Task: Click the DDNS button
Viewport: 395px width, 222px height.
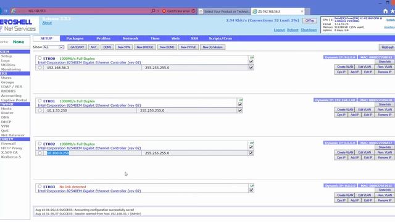Action: [x=107, y=47]
